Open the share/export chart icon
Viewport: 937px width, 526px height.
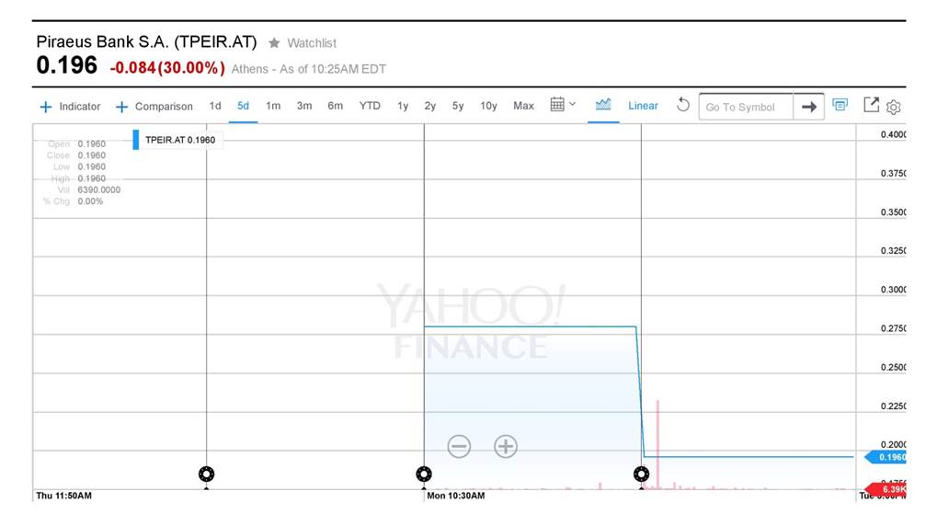871,105
